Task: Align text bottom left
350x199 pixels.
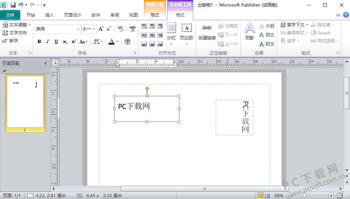Action: tap(144, 44)
